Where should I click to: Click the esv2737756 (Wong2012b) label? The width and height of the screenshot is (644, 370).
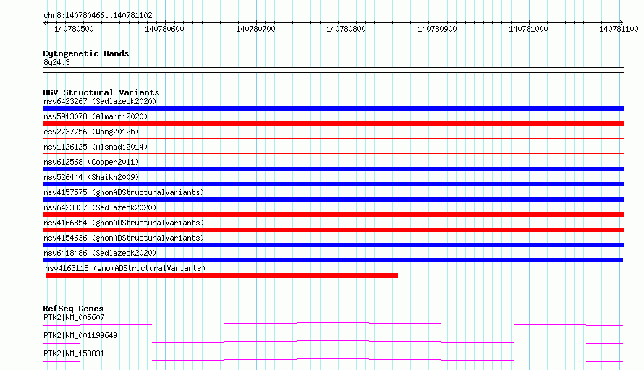(91, 132)
